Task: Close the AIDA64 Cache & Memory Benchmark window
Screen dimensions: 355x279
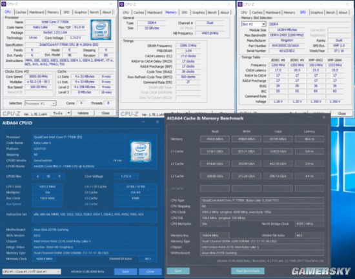Action: tap(324, 117)
